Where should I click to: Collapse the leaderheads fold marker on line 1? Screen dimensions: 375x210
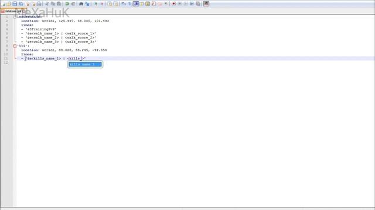coord(15,17)
